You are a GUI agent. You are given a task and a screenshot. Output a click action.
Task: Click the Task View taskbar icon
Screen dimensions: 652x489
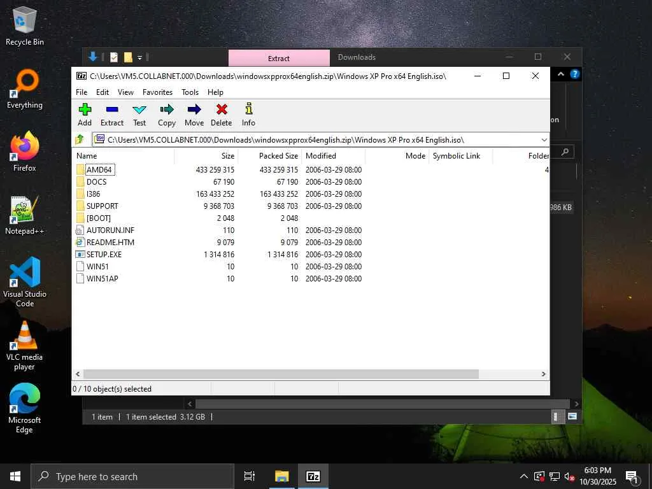250,476
